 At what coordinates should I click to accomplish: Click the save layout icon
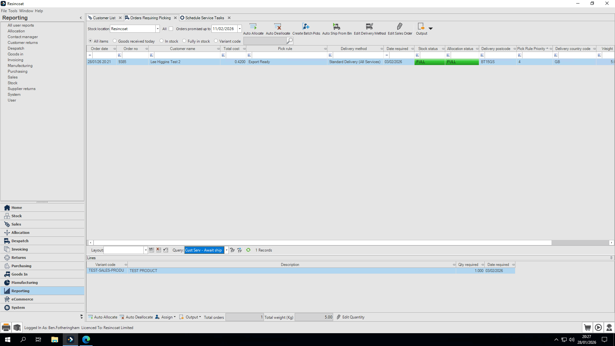point(152,250)
